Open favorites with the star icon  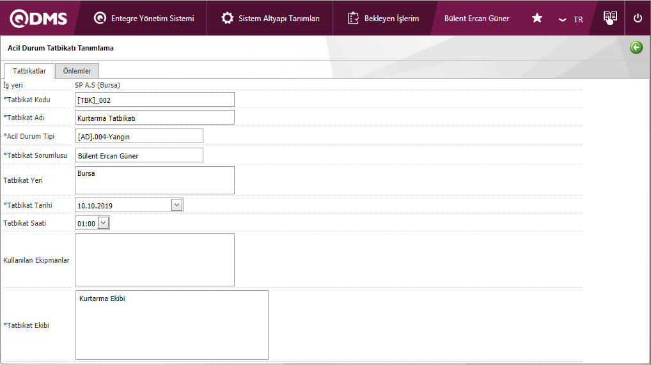pos(537,18)
